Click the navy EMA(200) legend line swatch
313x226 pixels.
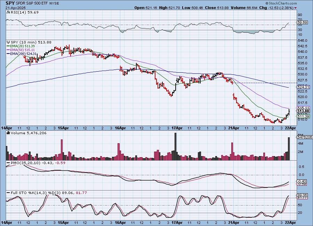click(x=8, y=54)
